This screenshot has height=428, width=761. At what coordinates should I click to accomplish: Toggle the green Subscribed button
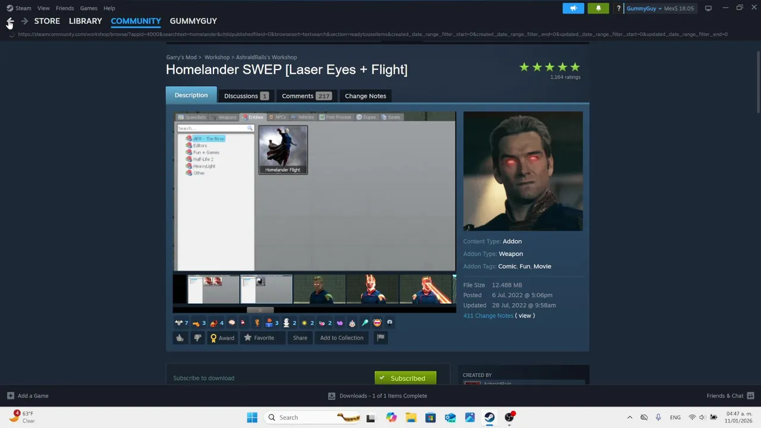tap(405, 378)
